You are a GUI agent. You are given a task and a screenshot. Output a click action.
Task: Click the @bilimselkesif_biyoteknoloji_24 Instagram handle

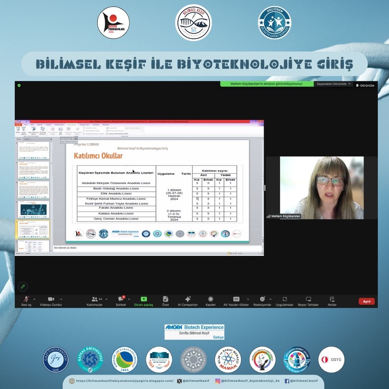point(250,381)
